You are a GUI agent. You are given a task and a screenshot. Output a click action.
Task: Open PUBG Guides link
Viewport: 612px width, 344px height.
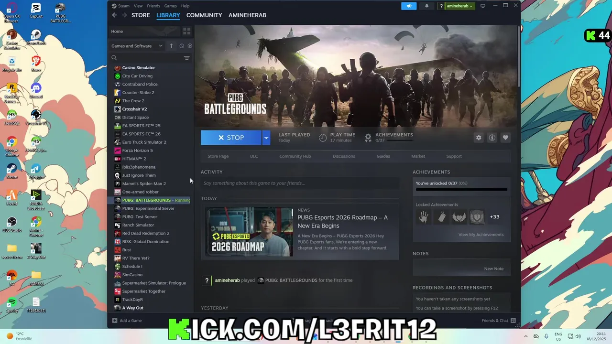[x=383, y=156]
